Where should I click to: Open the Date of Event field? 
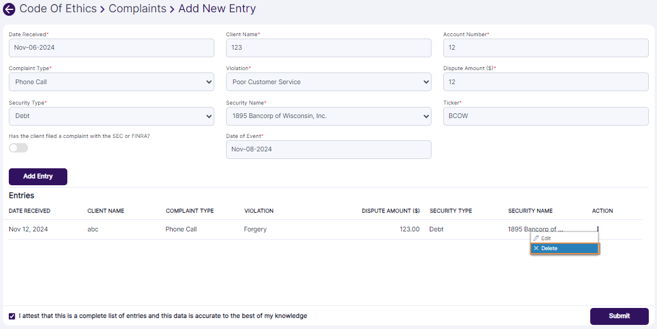coord(328,150)
